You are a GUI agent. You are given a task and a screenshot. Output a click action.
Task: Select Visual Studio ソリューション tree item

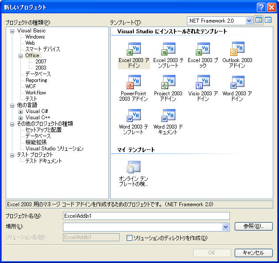click(54, 149)
